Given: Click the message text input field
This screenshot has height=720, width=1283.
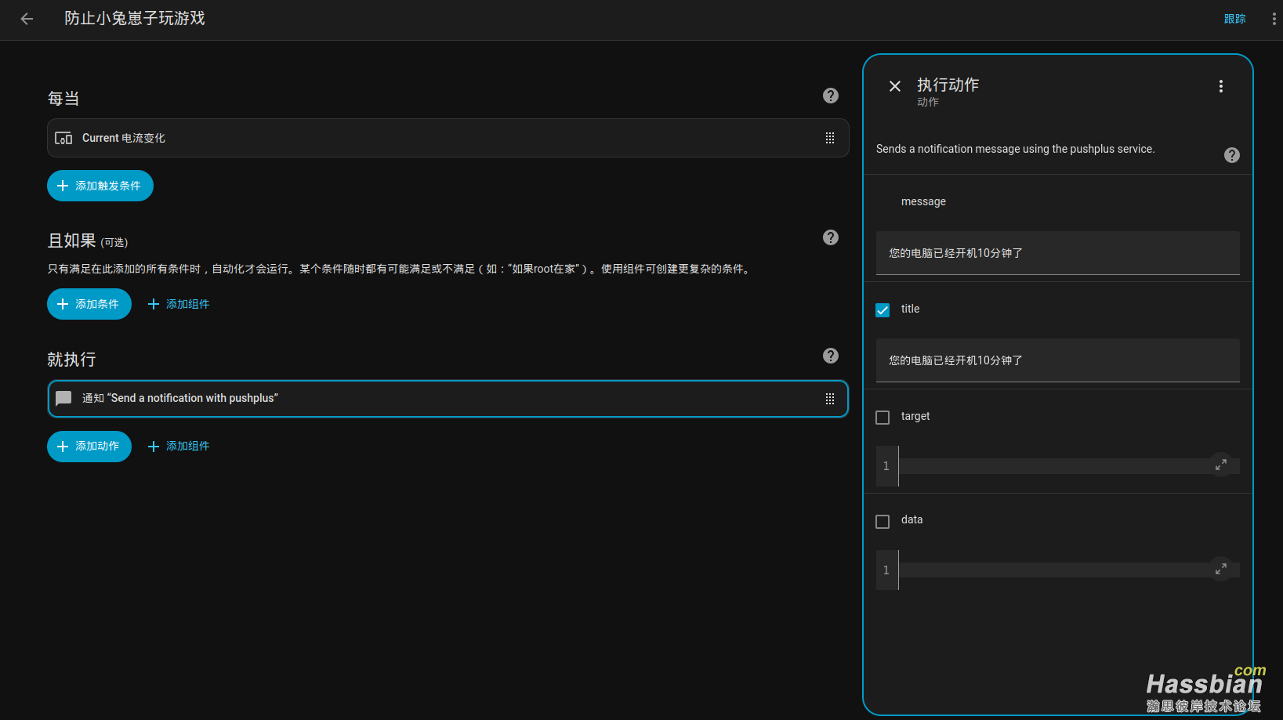Looking at the screenshot, I should point(1057,253).
